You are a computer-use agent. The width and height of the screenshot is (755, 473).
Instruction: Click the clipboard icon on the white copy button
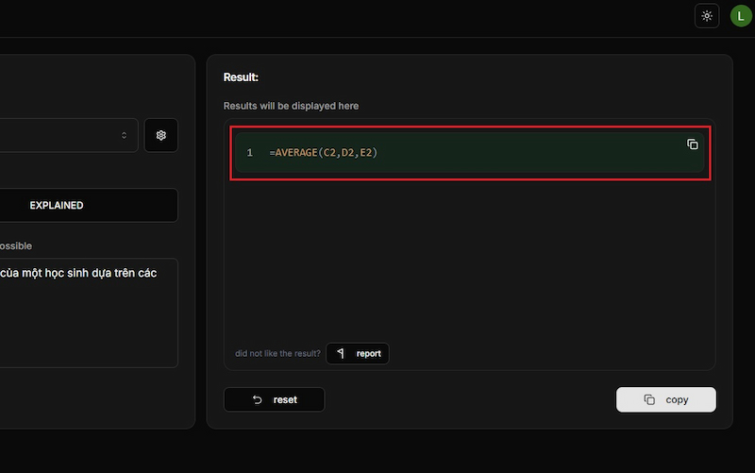(x=649, y=399)
